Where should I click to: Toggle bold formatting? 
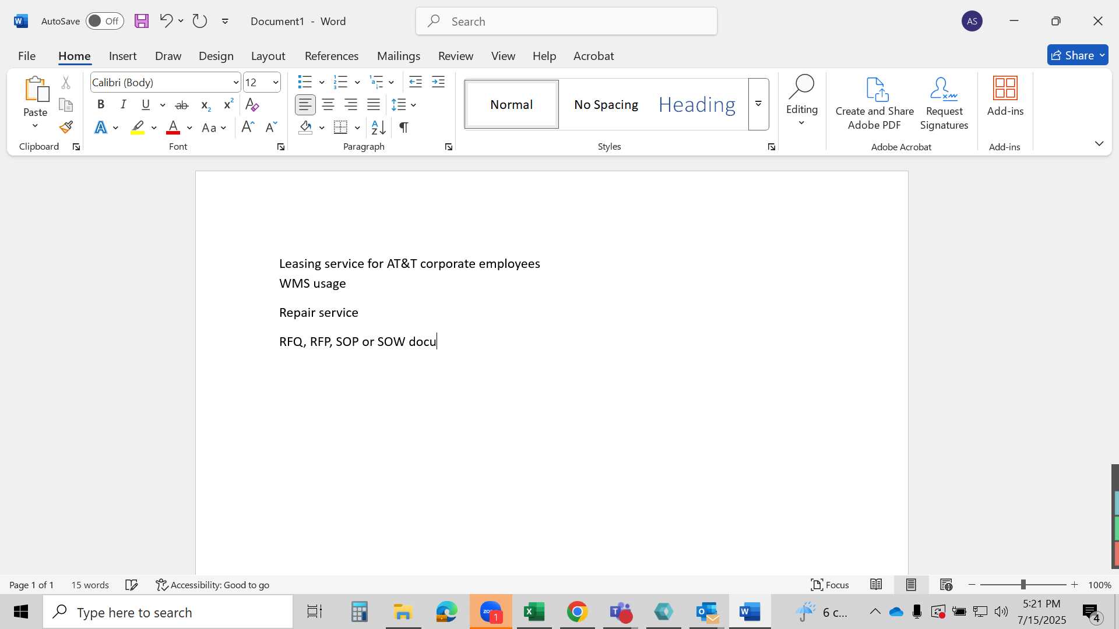[x=101, y=105]
